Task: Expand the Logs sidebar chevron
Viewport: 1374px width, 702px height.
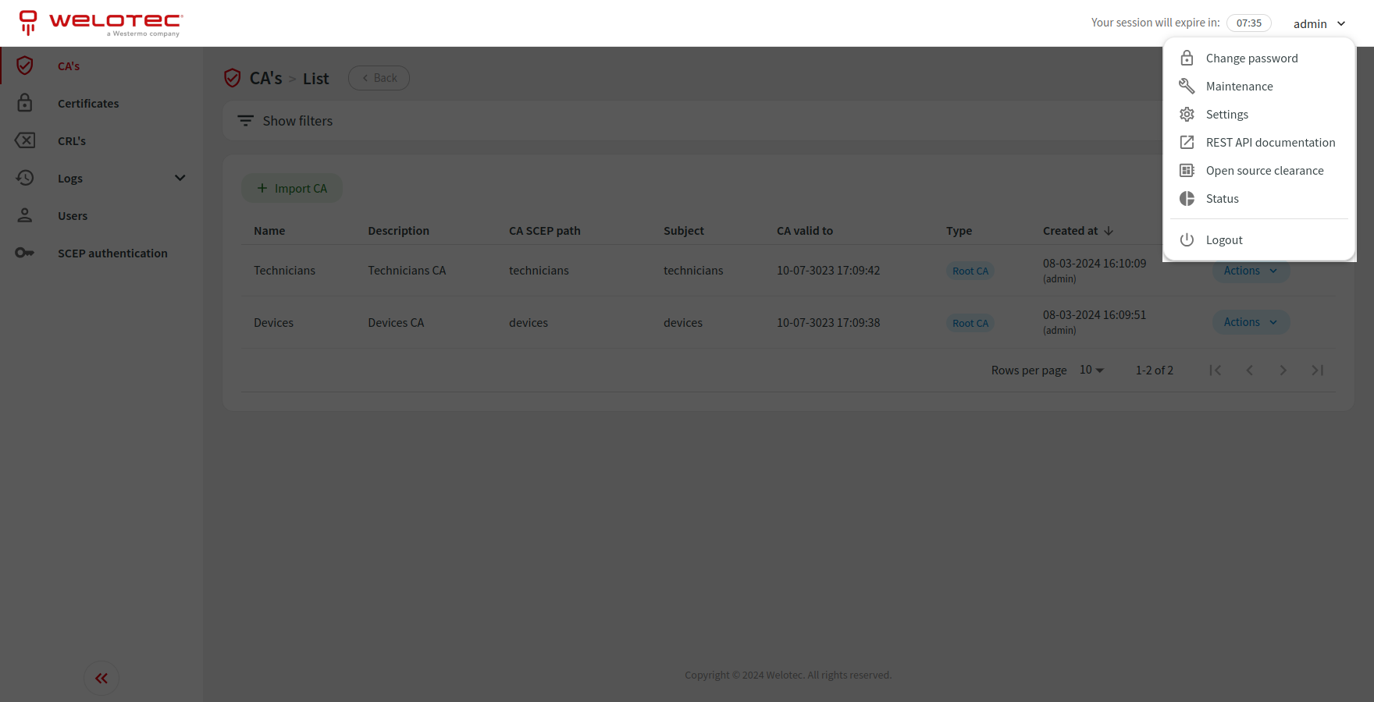Action: coord(180,178)
